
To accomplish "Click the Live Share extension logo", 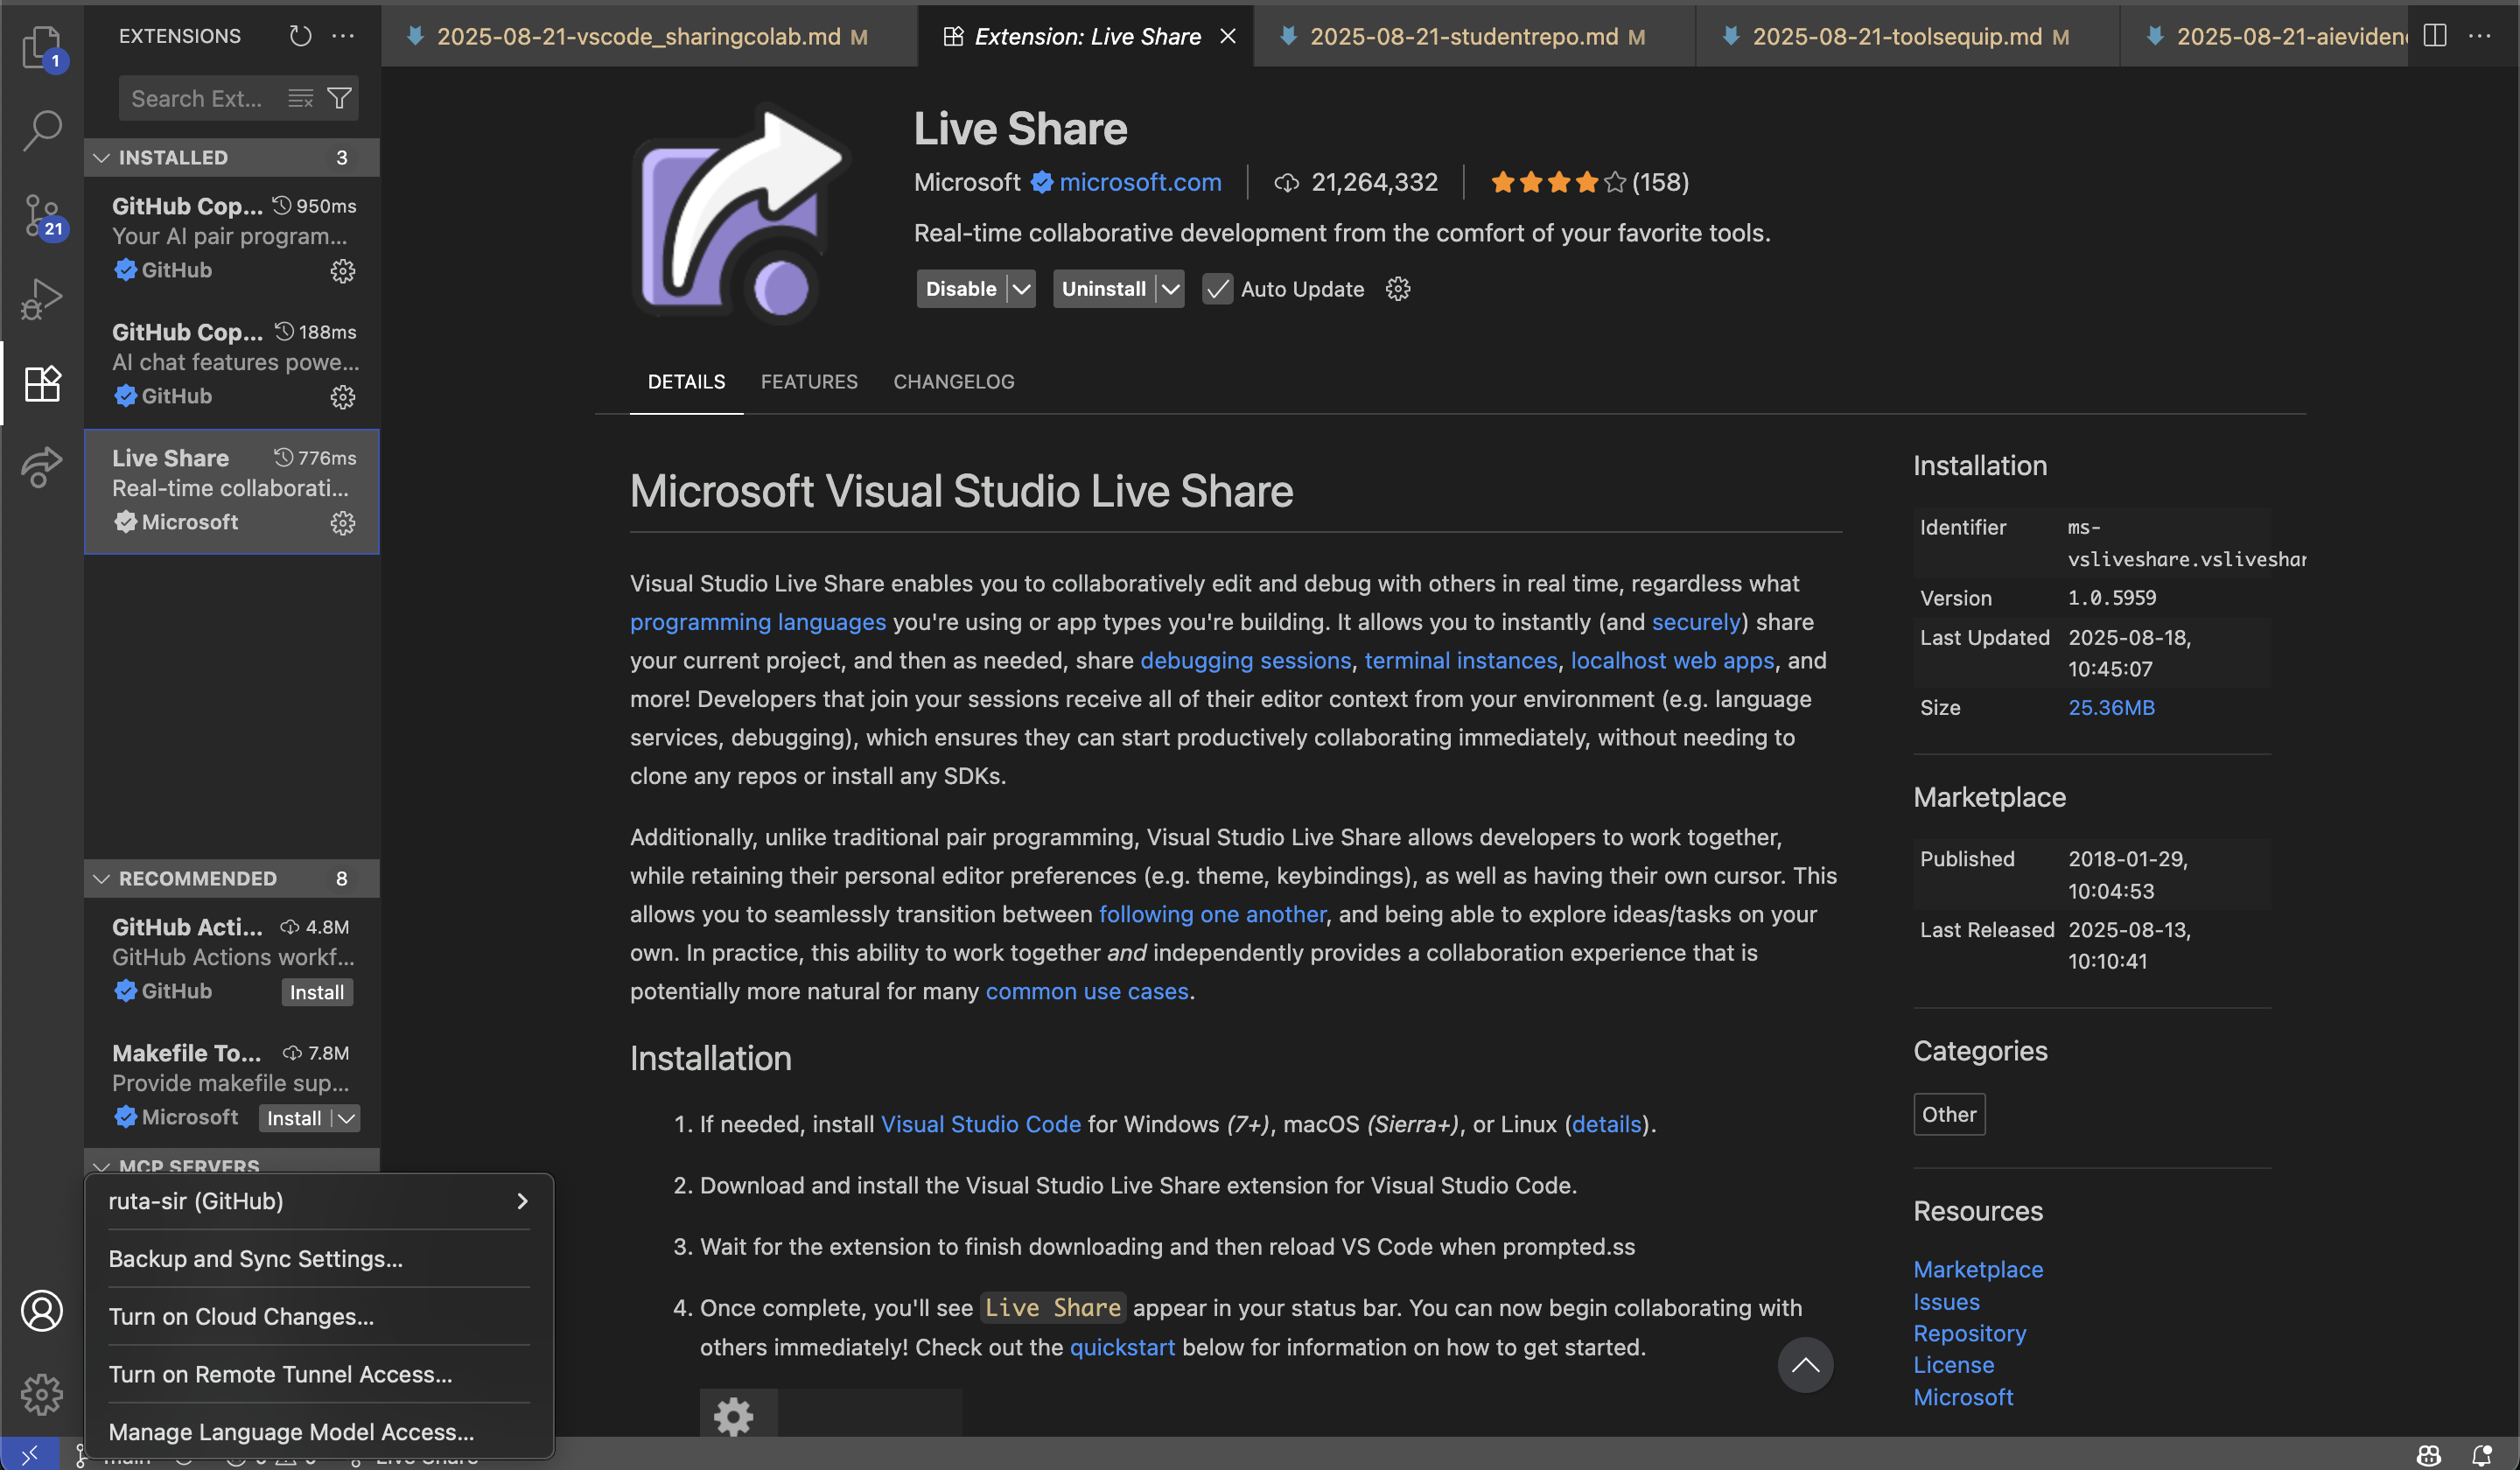I will [x=741, y=214].
